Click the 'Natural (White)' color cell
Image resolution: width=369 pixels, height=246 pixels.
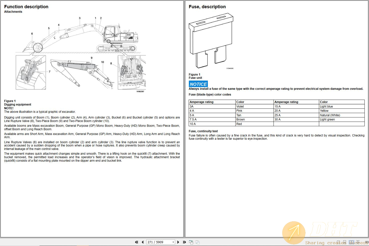(342, 115)
